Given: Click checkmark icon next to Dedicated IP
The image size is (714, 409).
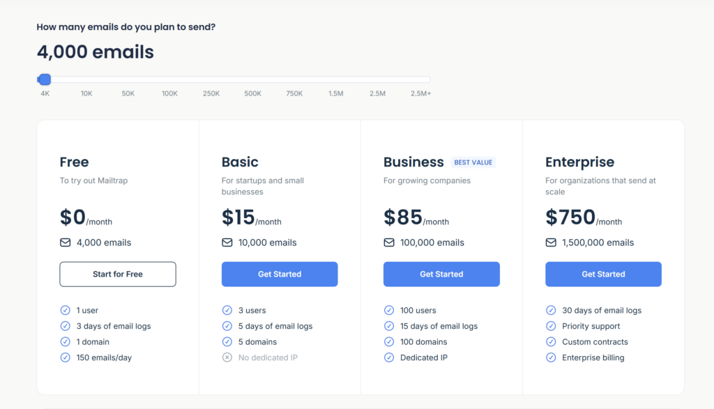Looking at the screenshot, I should point(389,357).
